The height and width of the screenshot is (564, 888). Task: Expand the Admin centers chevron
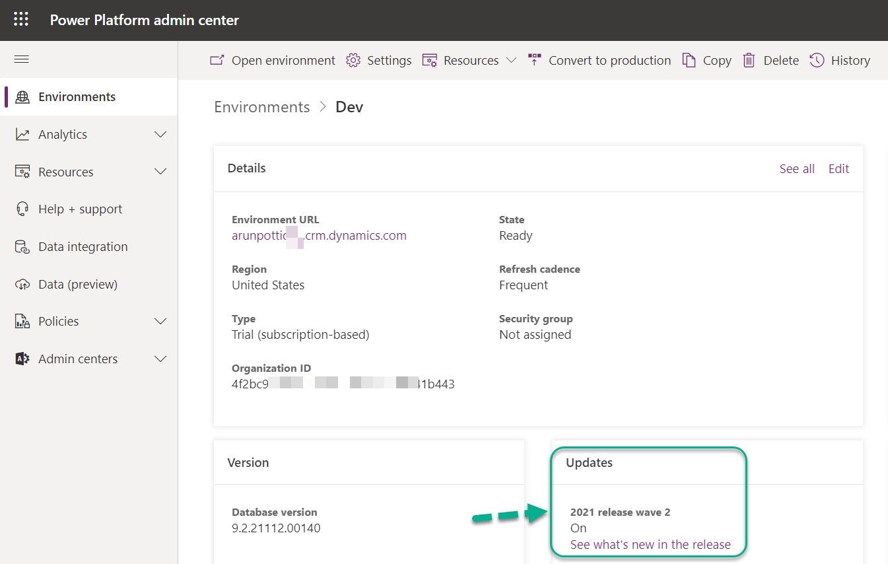[x=160, y=359]
